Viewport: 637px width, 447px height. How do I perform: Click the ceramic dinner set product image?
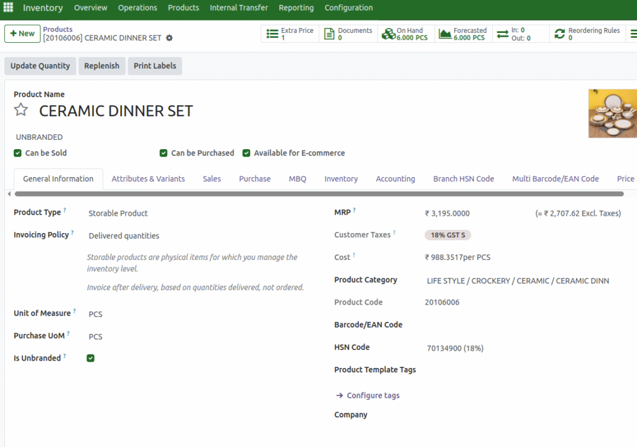[612, 113]
